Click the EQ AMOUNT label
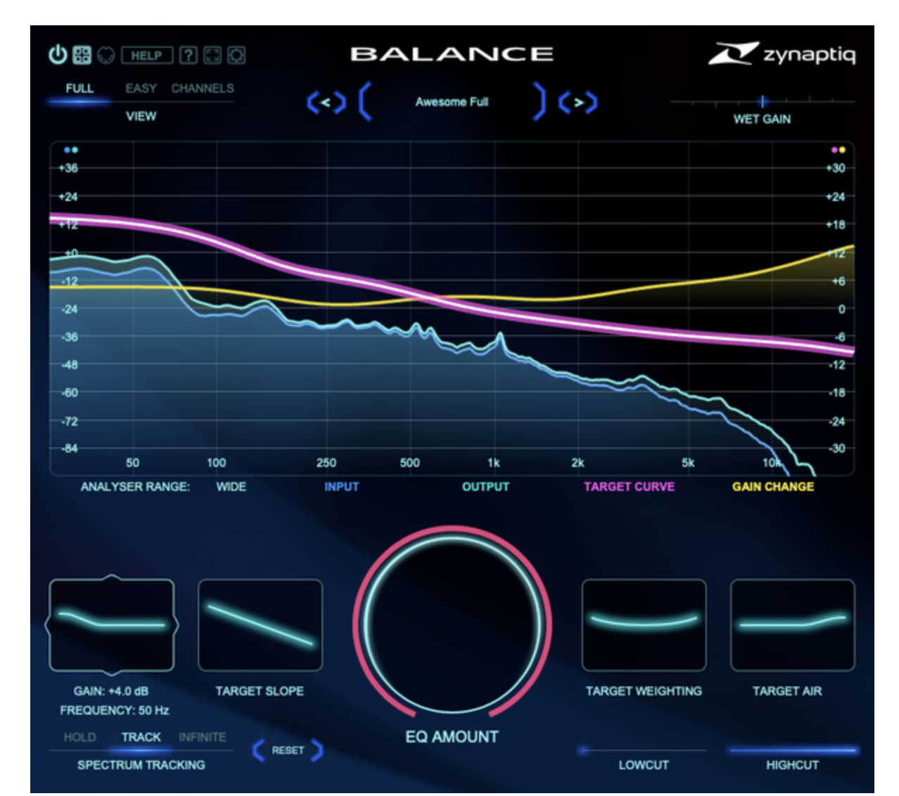This screenshot has height=796, width=899. (452, 737)
